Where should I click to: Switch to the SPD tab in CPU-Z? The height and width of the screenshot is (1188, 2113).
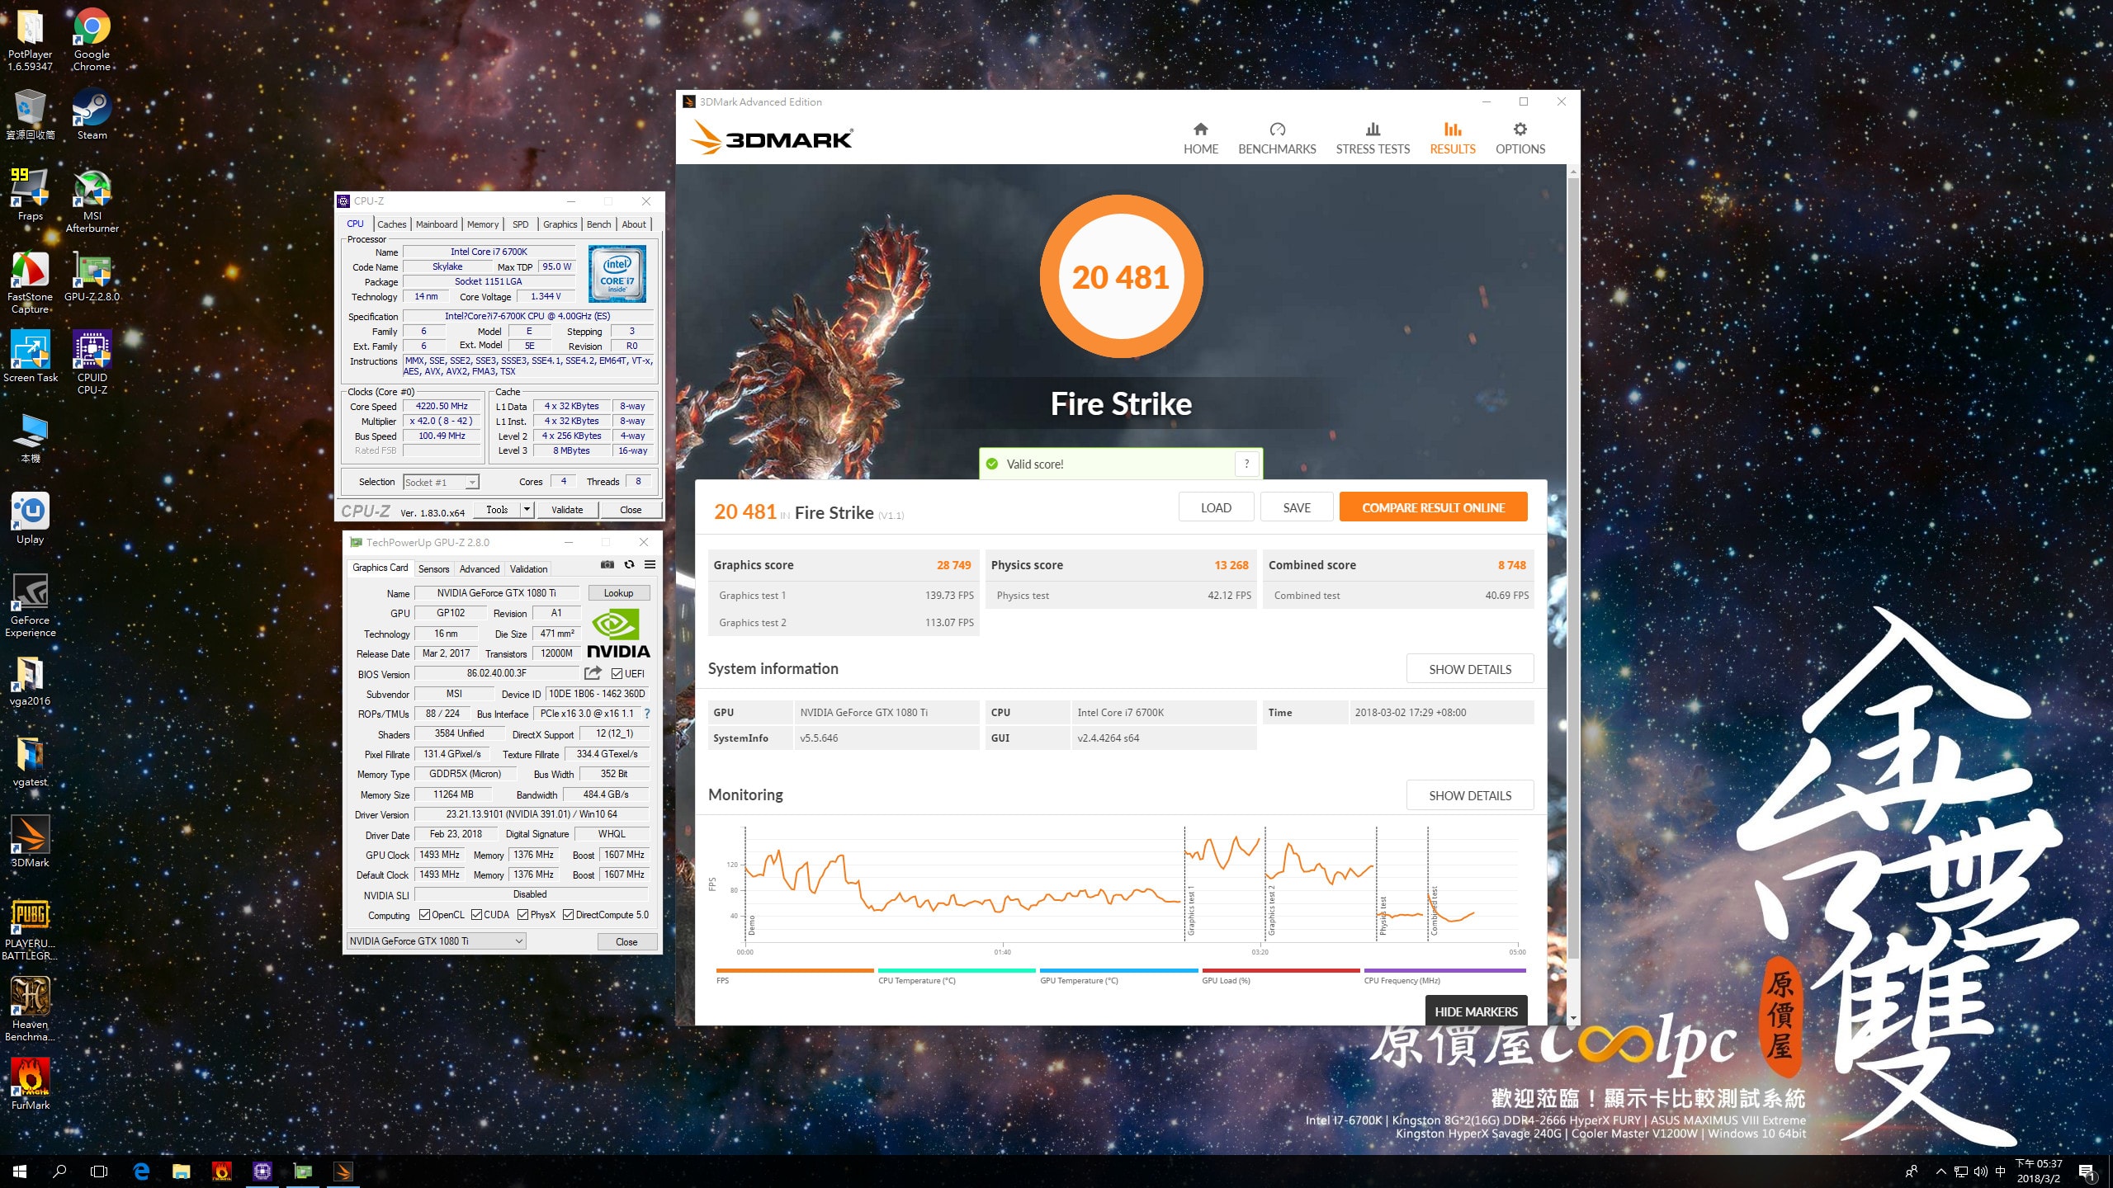(x=520, y=224)
